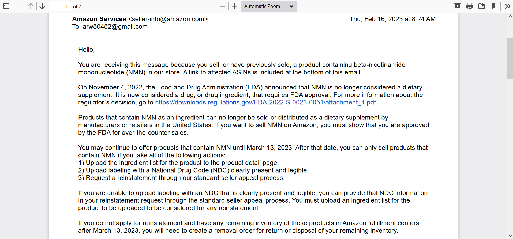The height and width of the screenshot is (239, 513).
Task: Print the PDF document
Action: click(x=470, y=6)
